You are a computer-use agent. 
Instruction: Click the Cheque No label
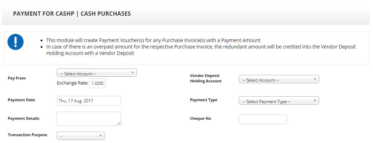point(200,118)
